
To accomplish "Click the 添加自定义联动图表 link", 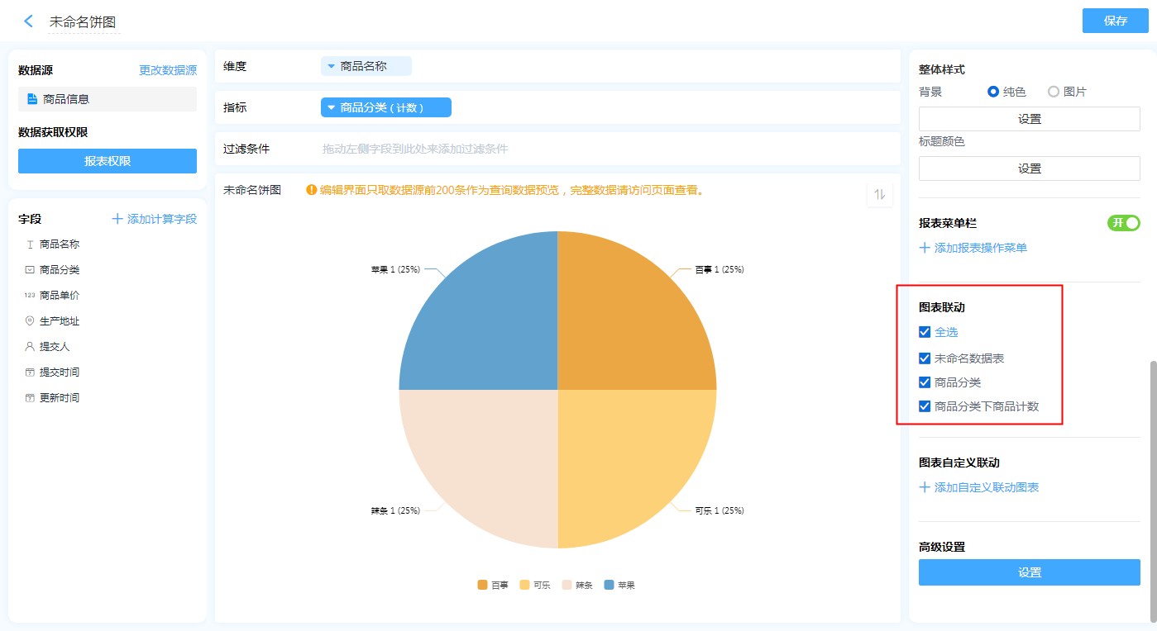I will point(986,487).
